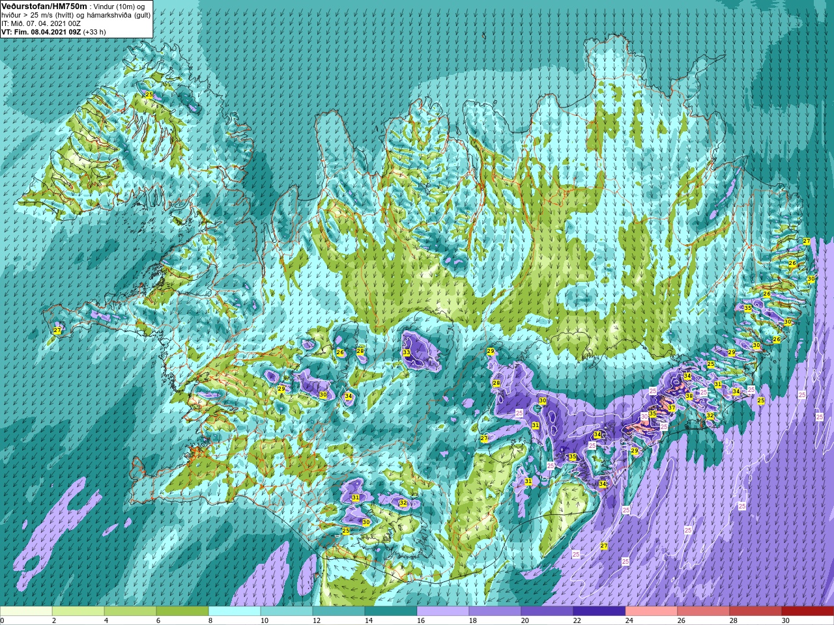Click the 16–18 m/s lavender legend swatch
This screenshot has height=625, width=834.
(x=443, y=611)
